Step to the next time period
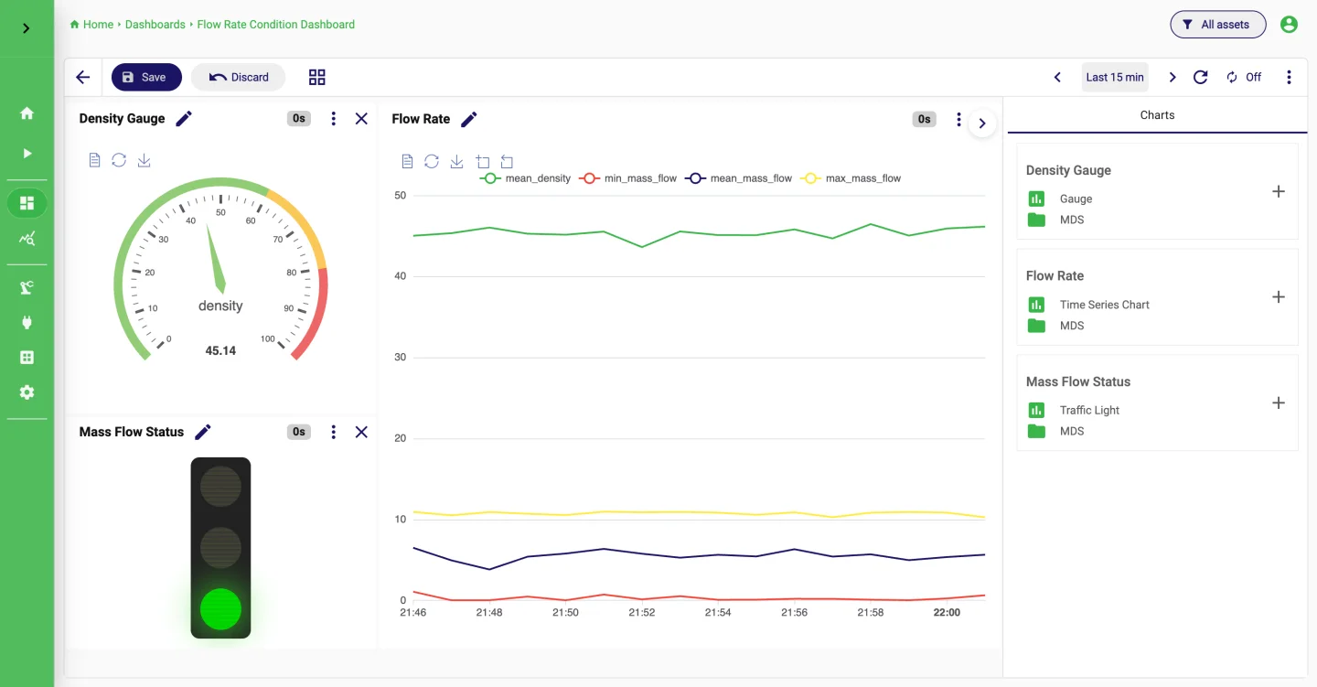The height and width of the screenshot is (687, 1317). pyautogui.click(x=1172, y=78)
